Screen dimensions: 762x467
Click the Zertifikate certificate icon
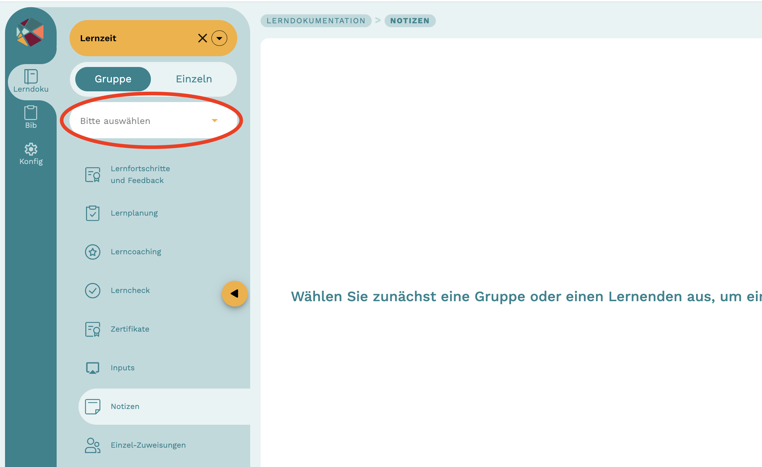click(92, 329)
